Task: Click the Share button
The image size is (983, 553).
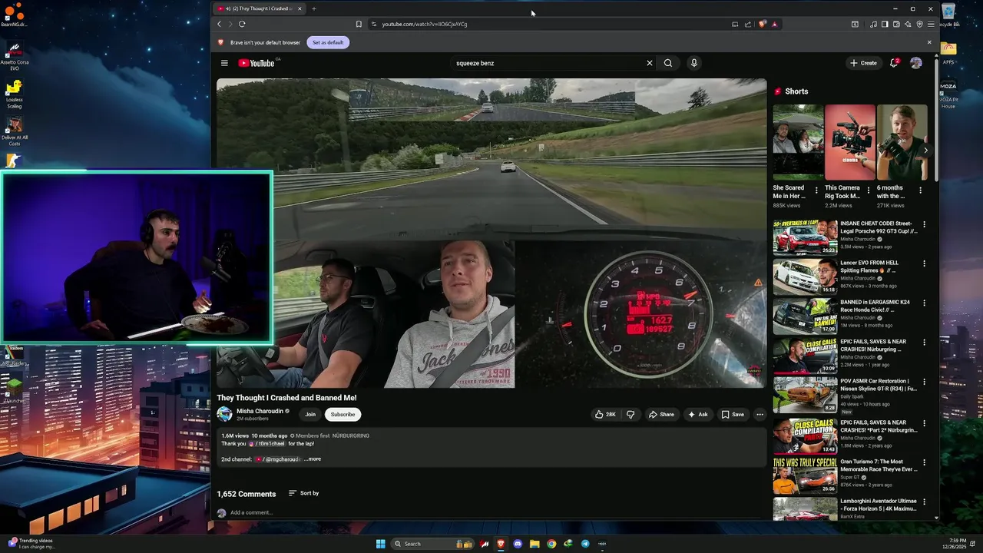Action: [x=661, y=414]
